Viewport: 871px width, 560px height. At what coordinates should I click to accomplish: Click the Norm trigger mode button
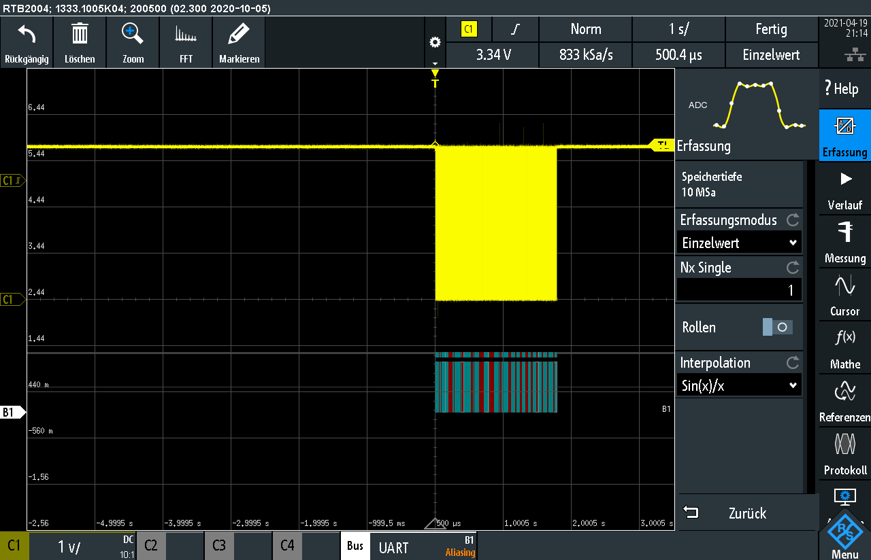pyautogui.click(x=585, y=29)
